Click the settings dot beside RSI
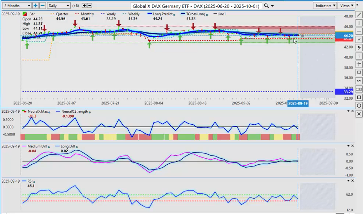 pos(34,182)
